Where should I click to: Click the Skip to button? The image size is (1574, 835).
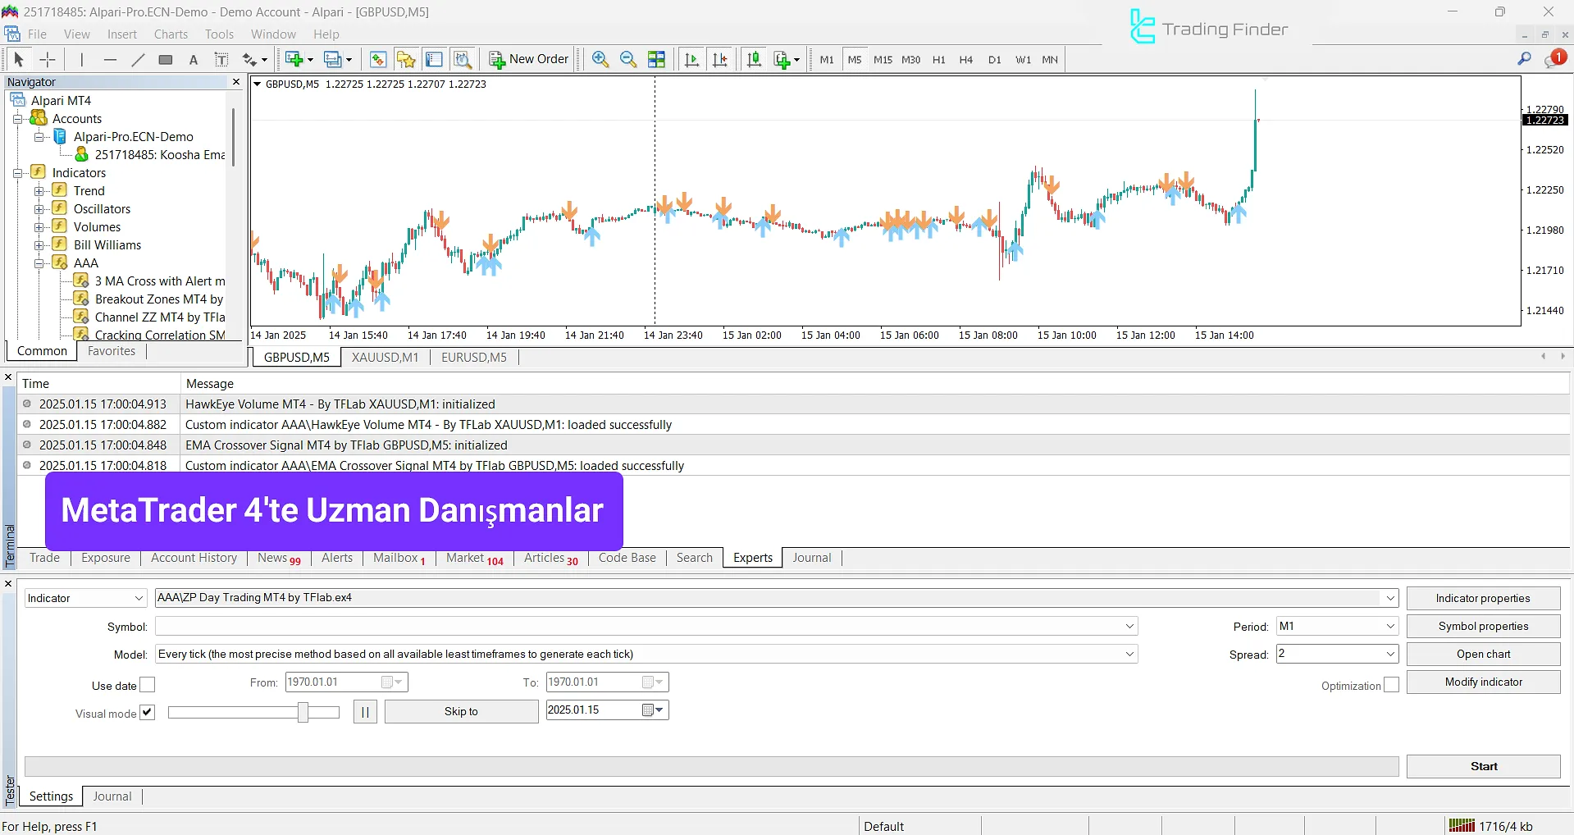pos(461,711)
